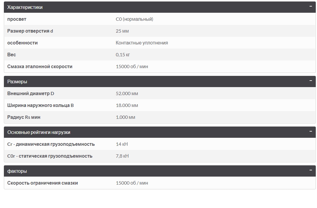Click the факторы panel header
This screenshot has height=208, width=317.
click(160, 171)
